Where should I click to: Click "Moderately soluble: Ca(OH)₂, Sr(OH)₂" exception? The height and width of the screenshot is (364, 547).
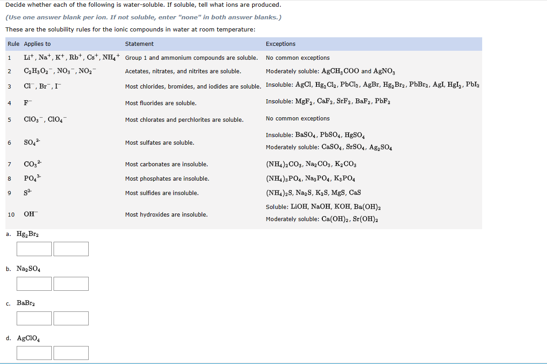(322, 219)
